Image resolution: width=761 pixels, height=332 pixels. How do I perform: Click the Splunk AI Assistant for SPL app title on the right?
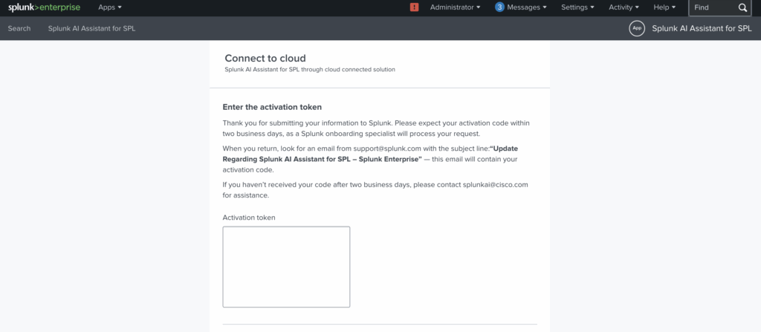point(702,28)
